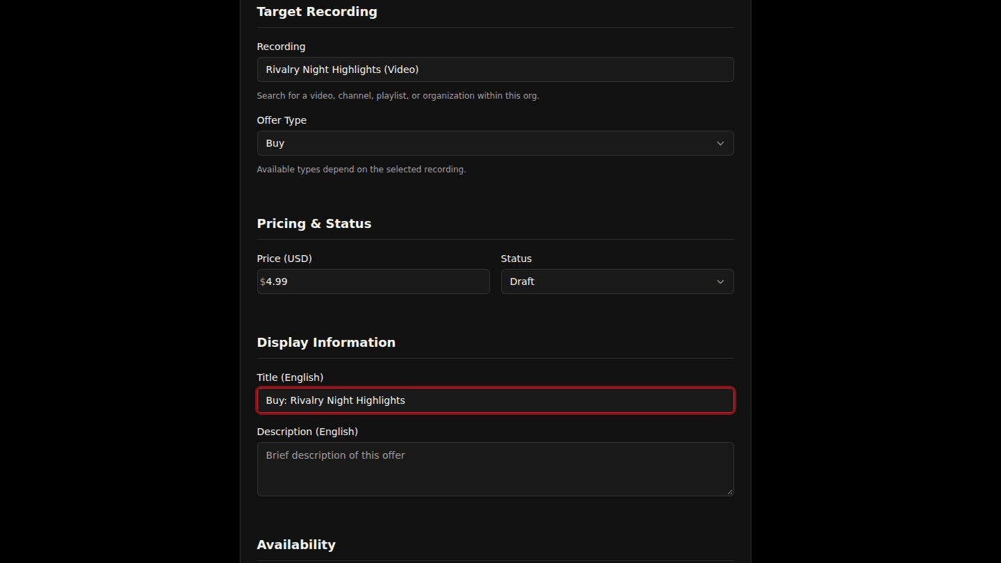
Task: Click the "Pricing & Status" section heading
Action: click(314, 224)
